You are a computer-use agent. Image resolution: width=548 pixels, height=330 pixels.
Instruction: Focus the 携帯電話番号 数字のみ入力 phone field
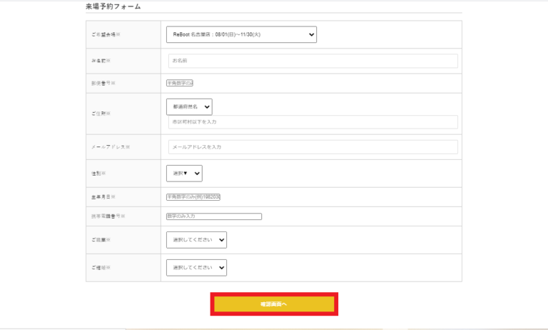(x=214, y=216)
